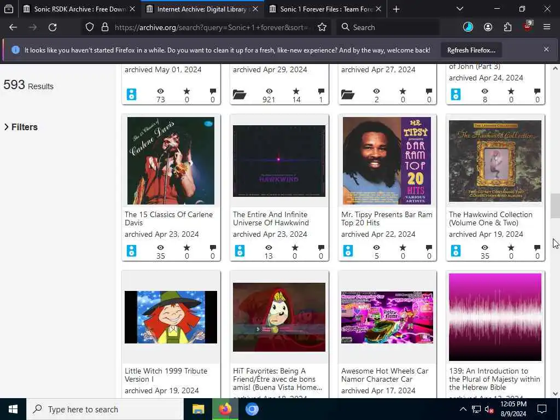Open The Hawkwind Collection Volume One & Two
Image resolution: width=560 pixels, height=420 pixels.
tap(491, 219)
